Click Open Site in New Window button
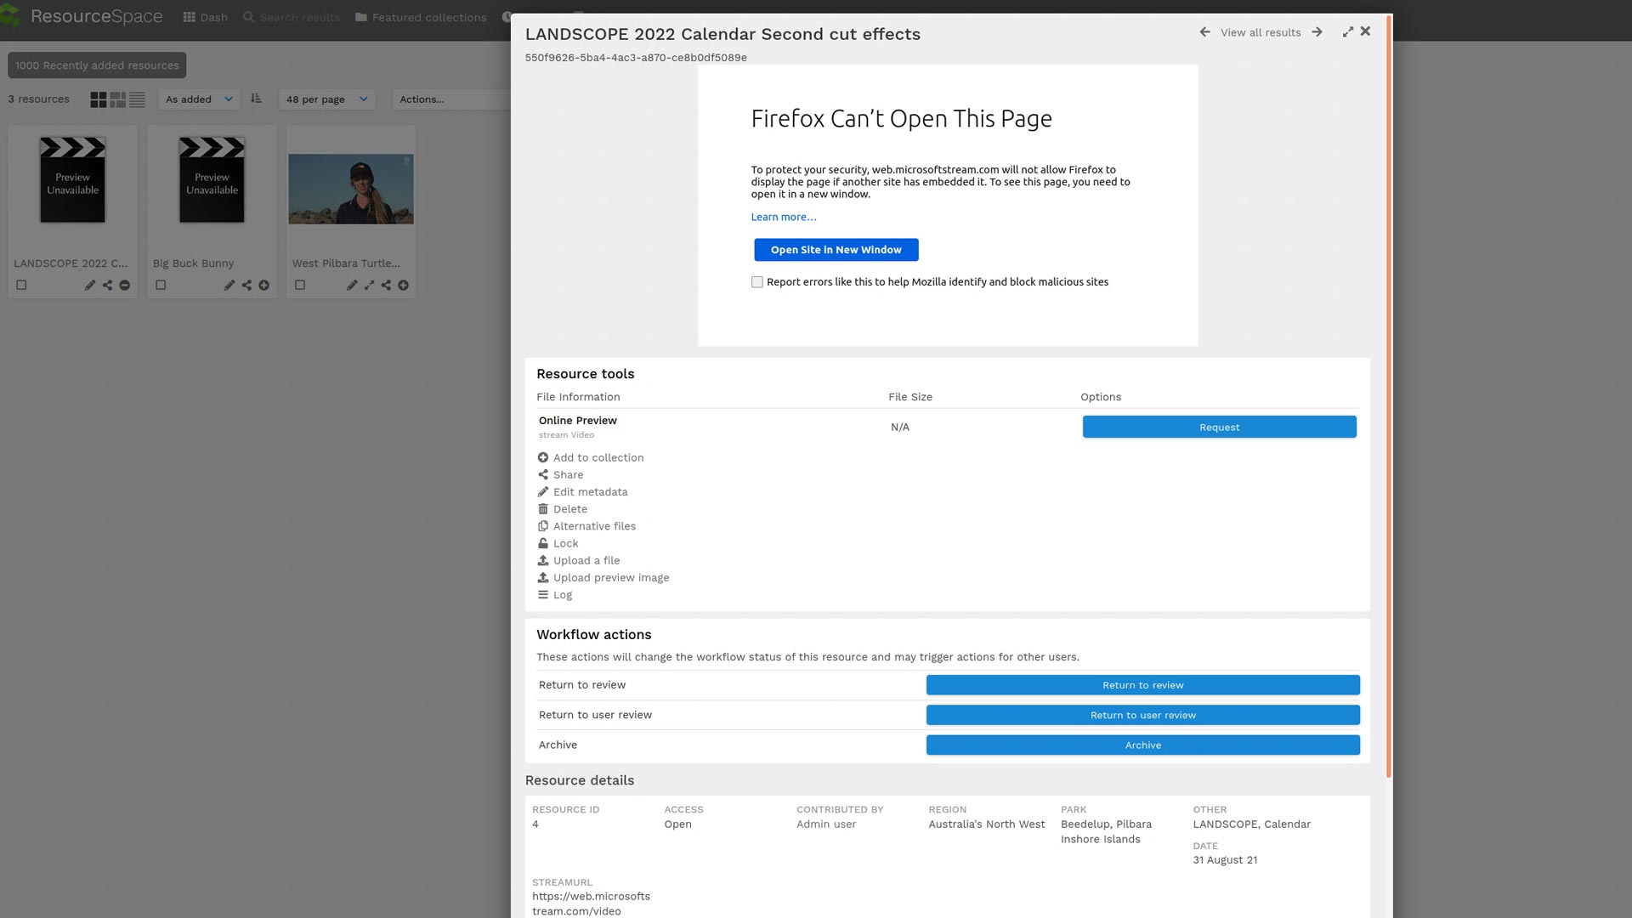This screenshot has width=1632, height=918. [x=836, y=250]
